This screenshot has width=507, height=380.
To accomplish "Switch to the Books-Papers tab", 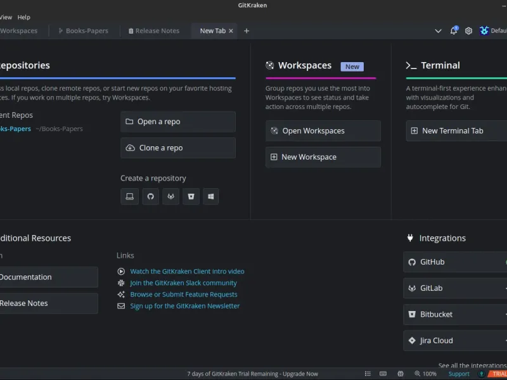I will click(x=84, y=30).
